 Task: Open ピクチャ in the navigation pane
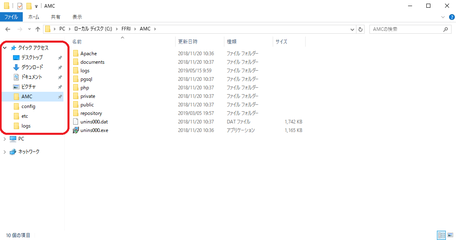(28, 86)
